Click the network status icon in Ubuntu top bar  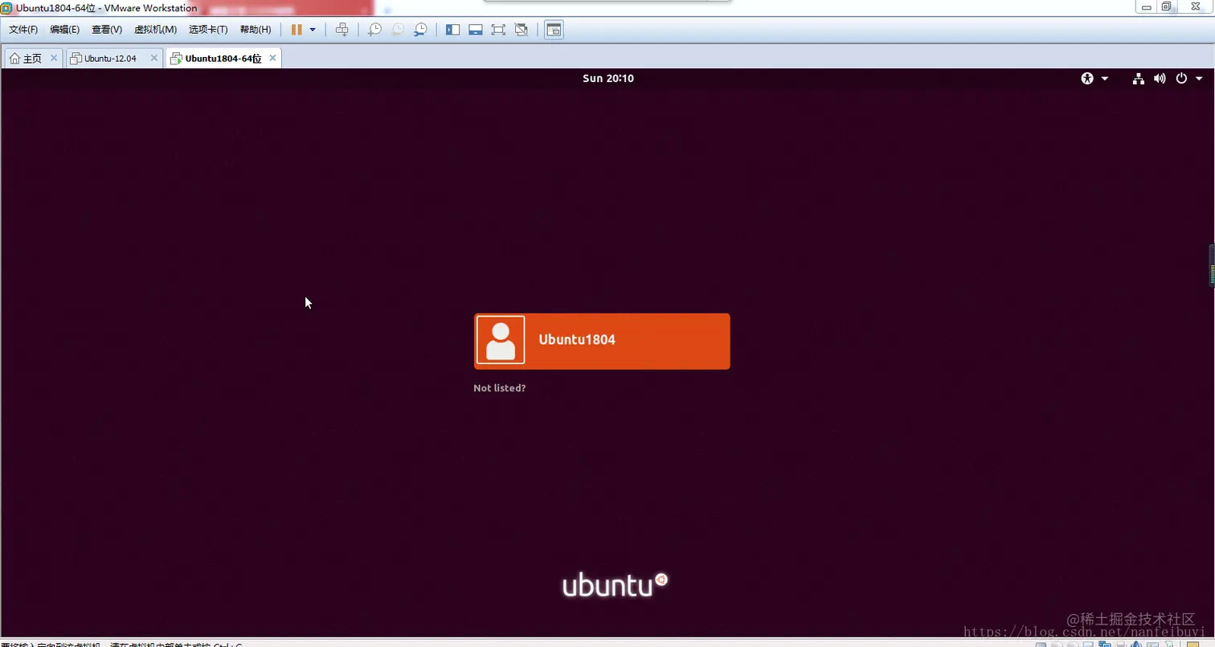[1138, 78]
